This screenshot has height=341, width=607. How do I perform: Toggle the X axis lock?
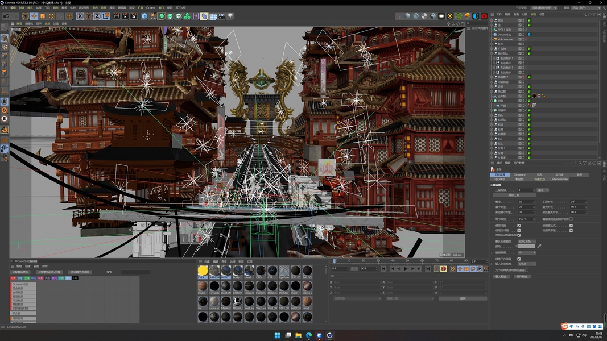(x=80, y=16)
